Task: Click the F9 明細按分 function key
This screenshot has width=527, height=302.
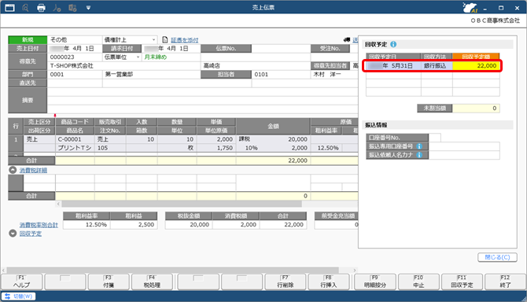Action: 375,282
